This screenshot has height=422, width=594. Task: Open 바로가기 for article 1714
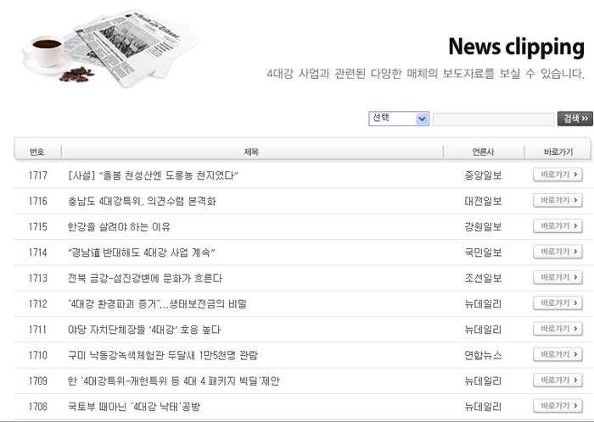(558, 252)
